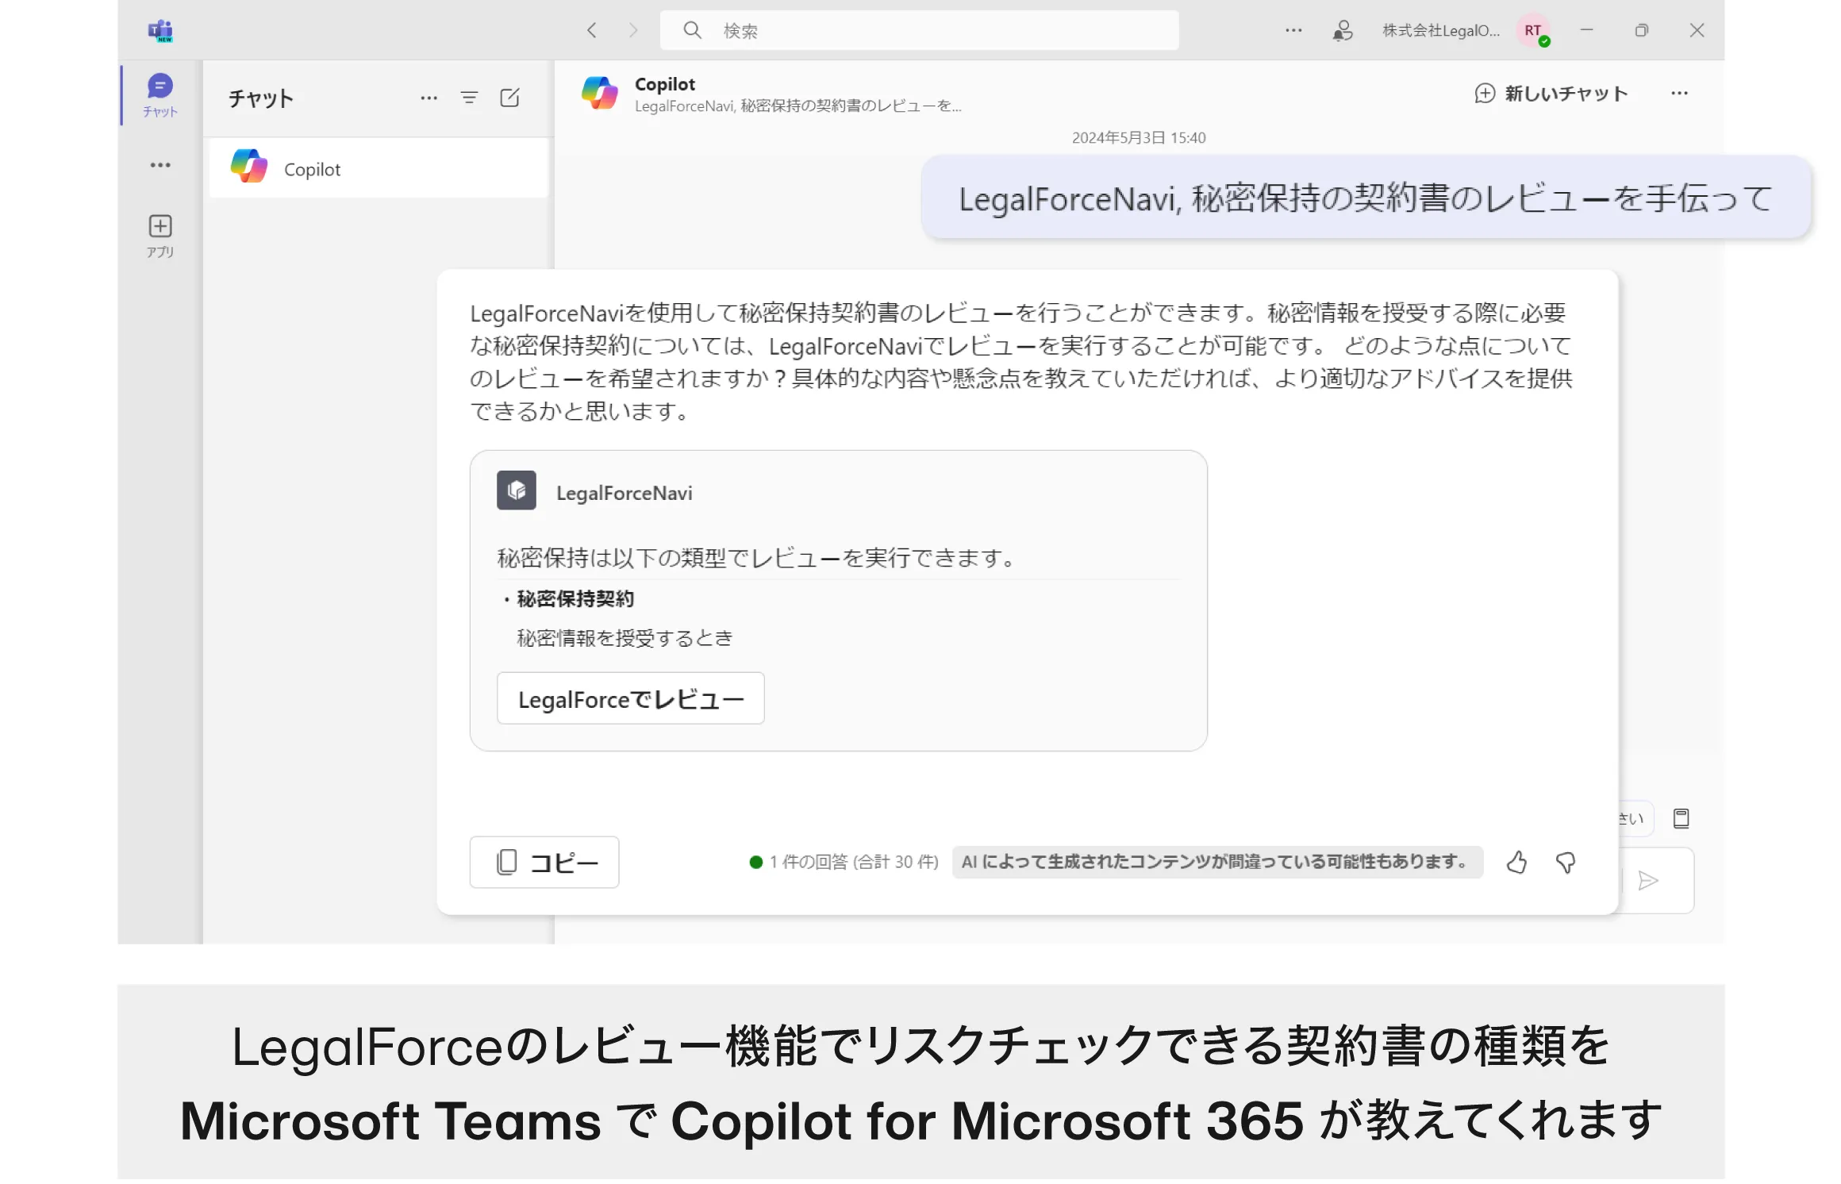Click the people account icon in title bar
1841x1184 pixels.
point(1342,31)
